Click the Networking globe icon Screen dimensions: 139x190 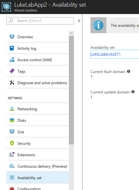point(12,109)
